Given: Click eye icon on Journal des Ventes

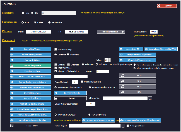Looking at the screenshot, I should coord(12,49).
